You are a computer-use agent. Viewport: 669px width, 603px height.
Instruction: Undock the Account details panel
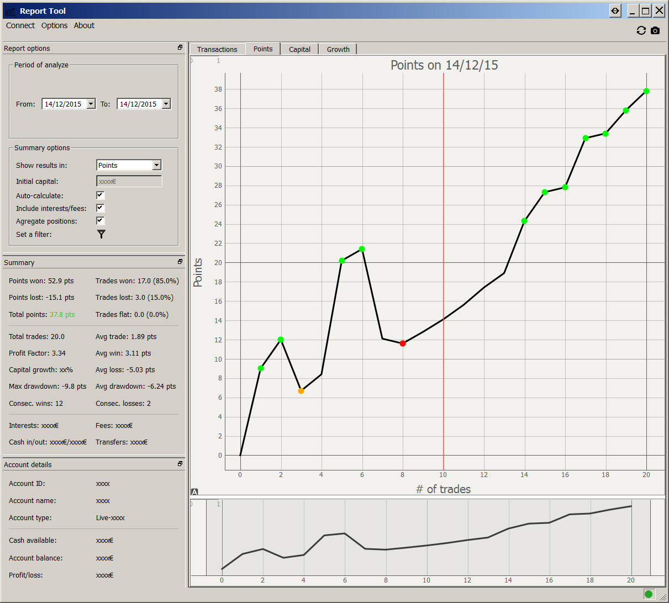point(180,464)
